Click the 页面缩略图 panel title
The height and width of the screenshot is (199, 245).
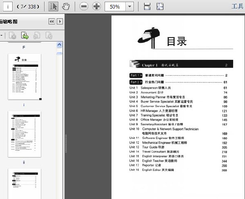click(x=9, y=22)
